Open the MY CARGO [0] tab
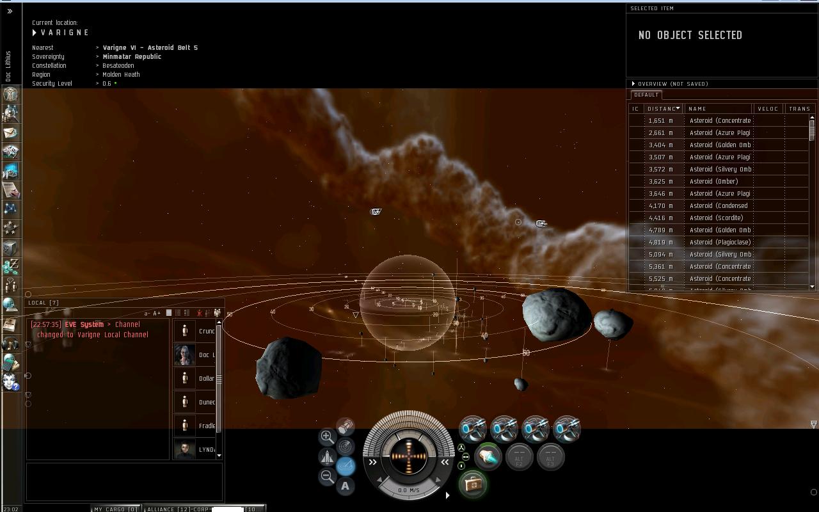This screenshot has width=819, height=512. [x=116, y=509]
